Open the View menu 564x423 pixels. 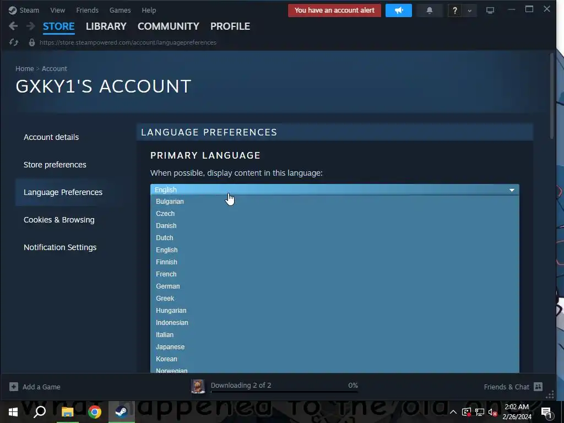click(57, 10)
